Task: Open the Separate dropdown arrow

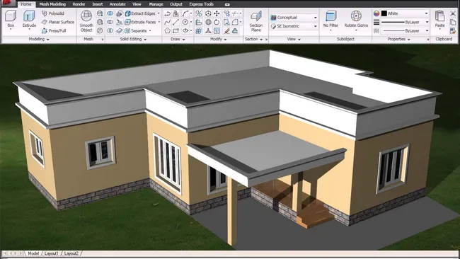Action: pyautogui.click(x=150, y=30)
